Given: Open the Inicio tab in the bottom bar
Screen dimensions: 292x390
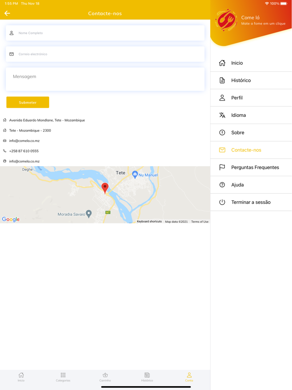Looking at the screenshot, I should coord(21,377).
